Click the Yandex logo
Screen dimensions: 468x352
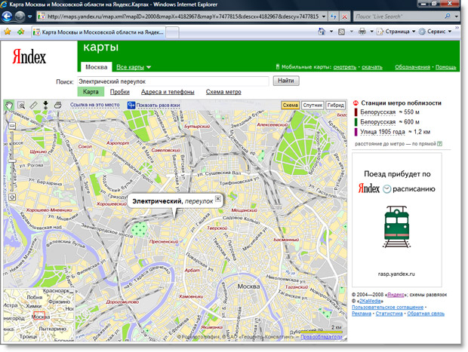pos(29,57)
